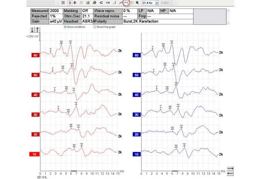Select the Show conditions radio button
The height and width of the screenshot is (179, 269).
click(65, 27)
